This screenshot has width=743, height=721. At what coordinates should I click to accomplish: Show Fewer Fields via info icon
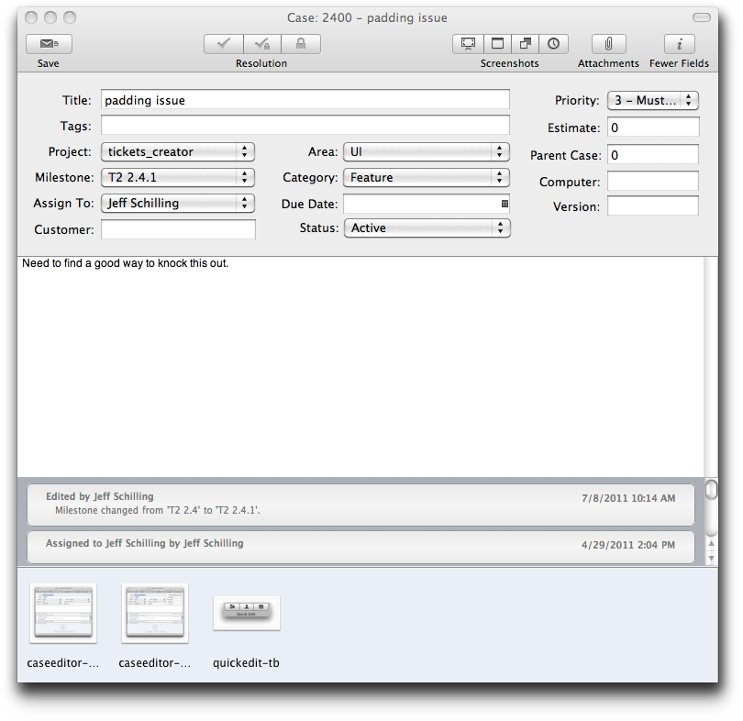(679, 44)
